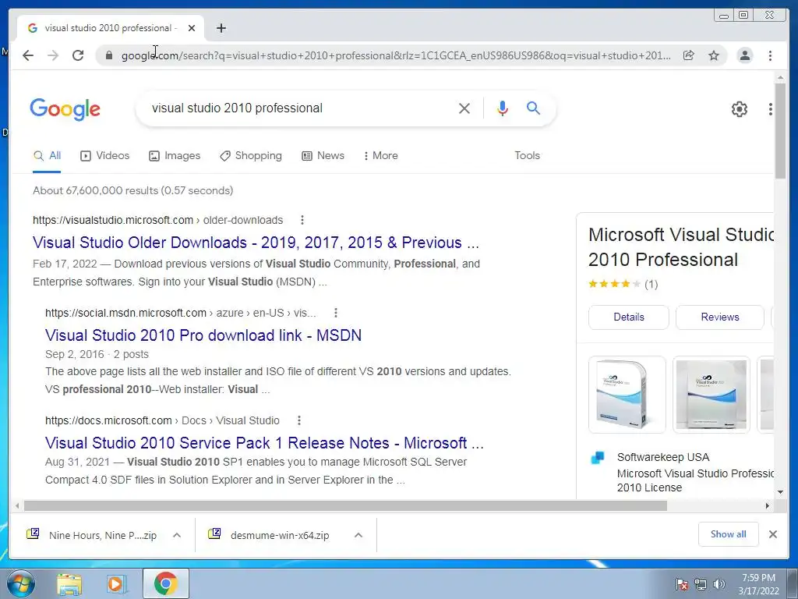Open Google apps dots beside the gear

771,109
